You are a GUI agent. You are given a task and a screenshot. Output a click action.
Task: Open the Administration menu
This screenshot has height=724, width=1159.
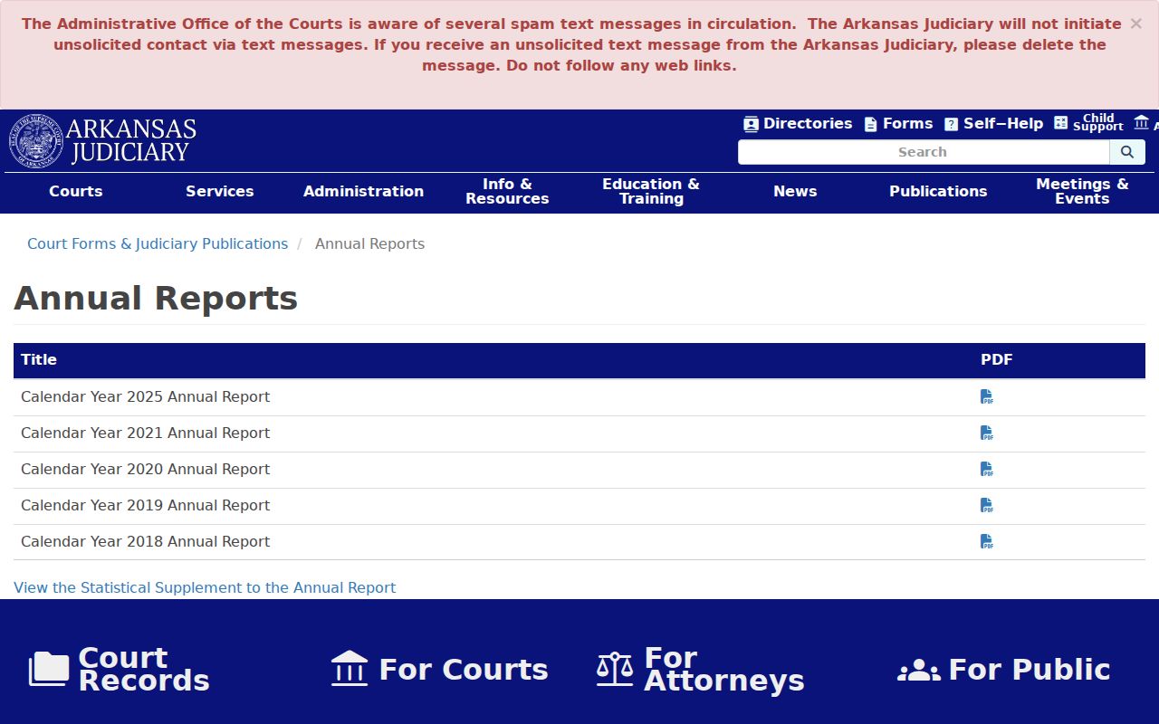click(x=363, y=191)
